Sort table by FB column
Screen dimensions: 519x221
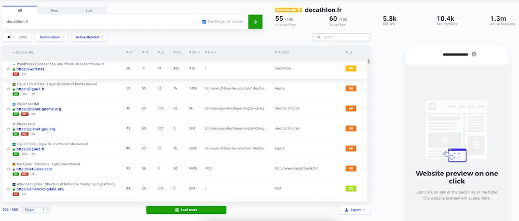pyautogui.click(x=177, y=52)
